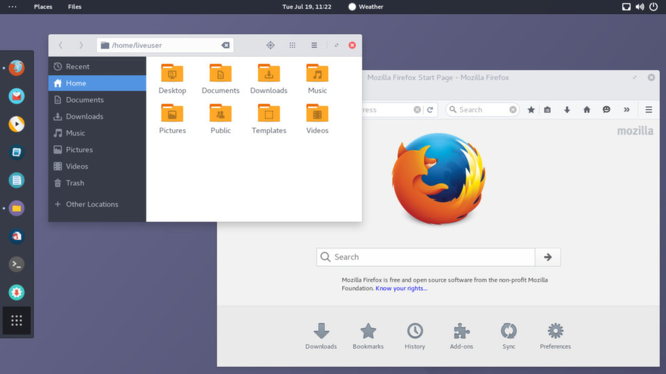Open the Firefox hamburger menu
The height and width of the screenshot is (374, 666).
(649, 110)
